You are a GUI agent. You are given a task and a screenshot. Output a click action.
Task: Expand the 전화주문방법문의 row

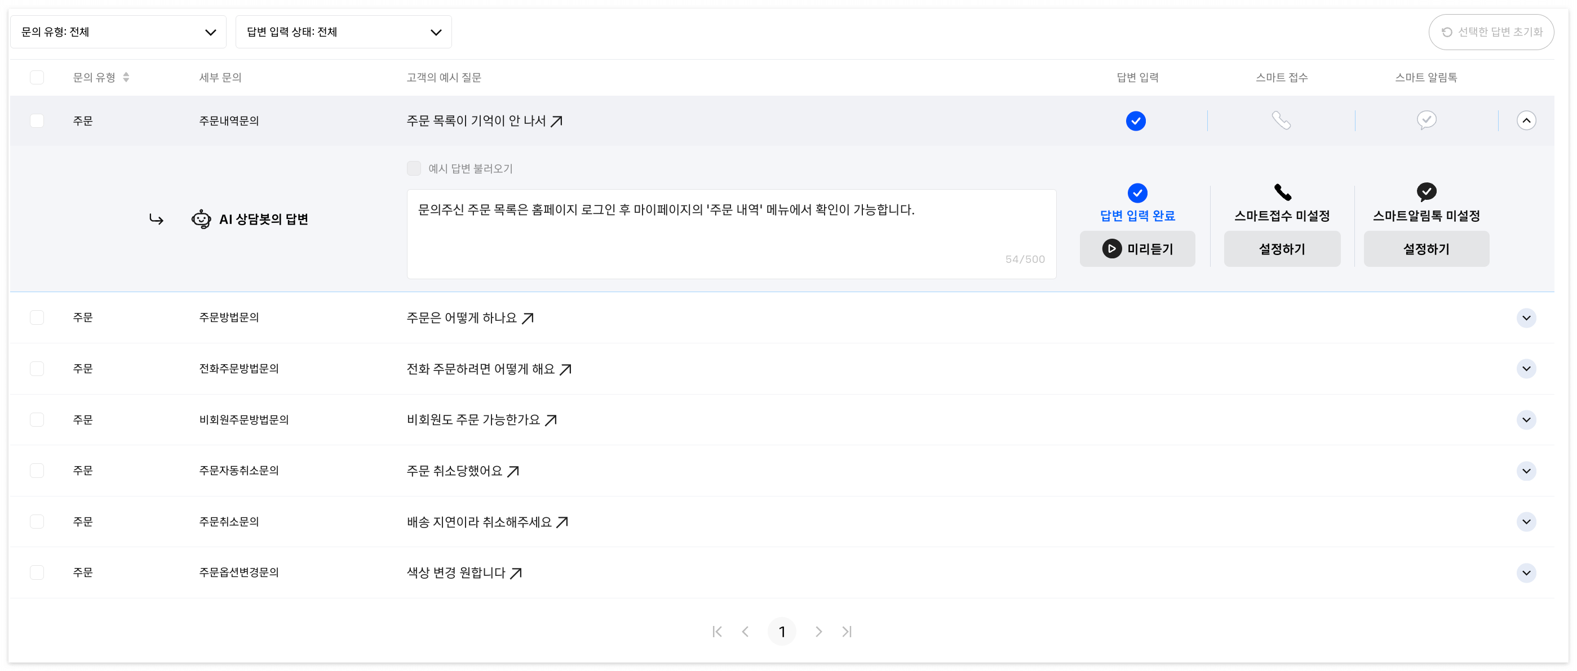pyautogui.click(x=1526, y=369)
